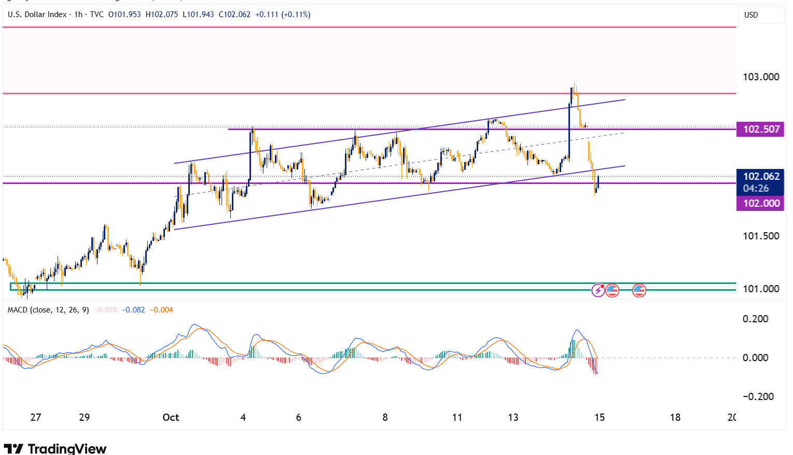Click the low value L101.943
Image resolution: width=793 pixels, height=455 pixels.
(198, 15)
